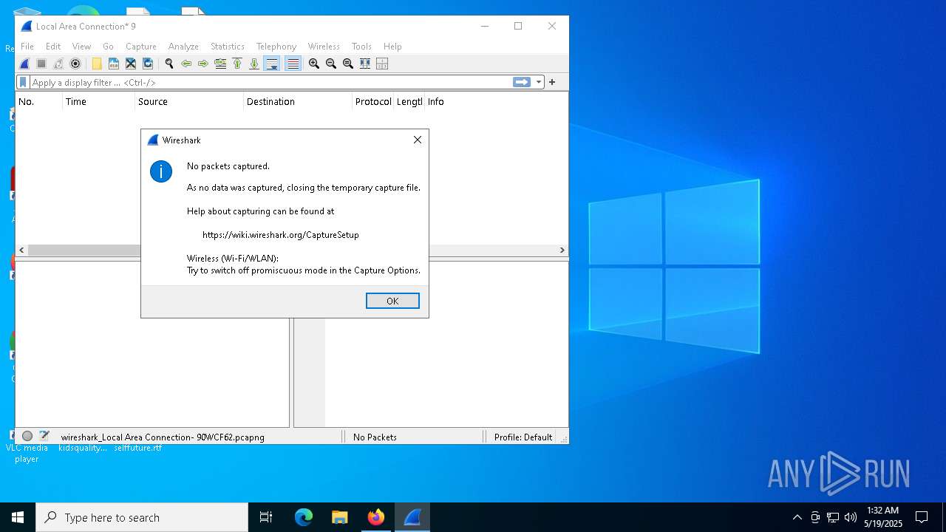Image resolution: width=946 pixels, height=532 pixels.
Task: Open the Telephony menu
Action: [x=276, y=46]
